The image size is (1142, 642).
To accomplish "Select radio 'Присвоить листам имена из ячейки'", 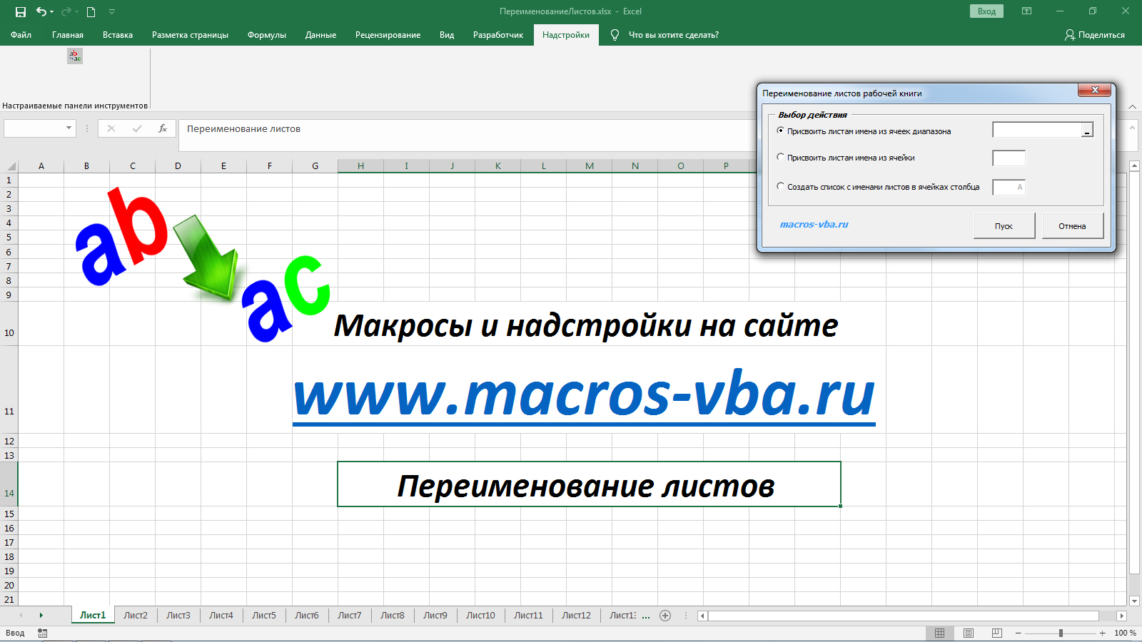I will [781, 158].
